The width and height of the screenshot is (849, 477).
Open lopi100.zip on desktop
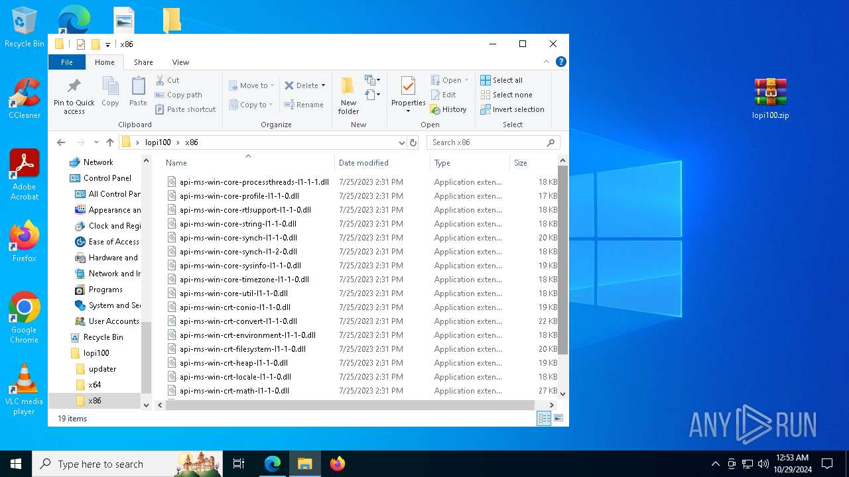[x=770, y=98]
